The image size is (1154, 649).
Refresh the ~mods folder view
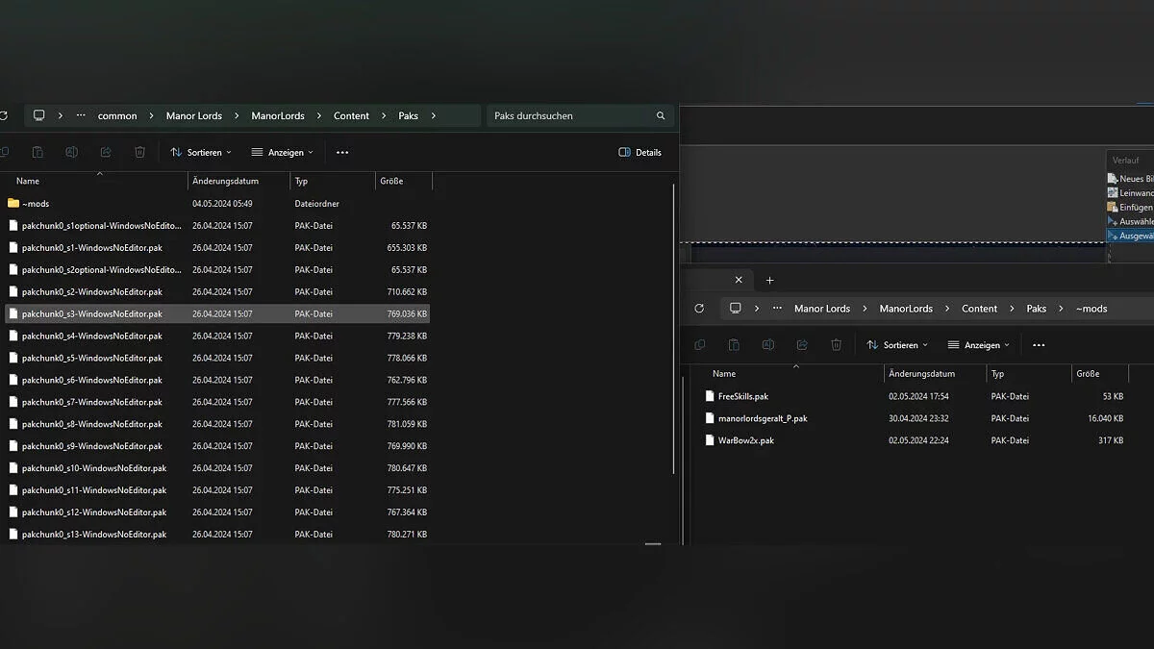pos(699,309)
